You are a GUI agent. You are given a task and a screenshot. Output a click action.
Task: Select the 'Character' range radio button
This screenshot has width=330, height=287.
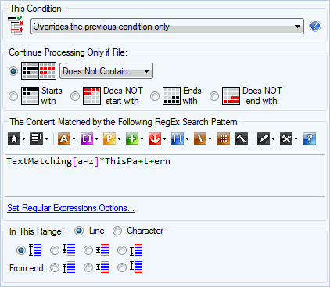tap(117, 231)
